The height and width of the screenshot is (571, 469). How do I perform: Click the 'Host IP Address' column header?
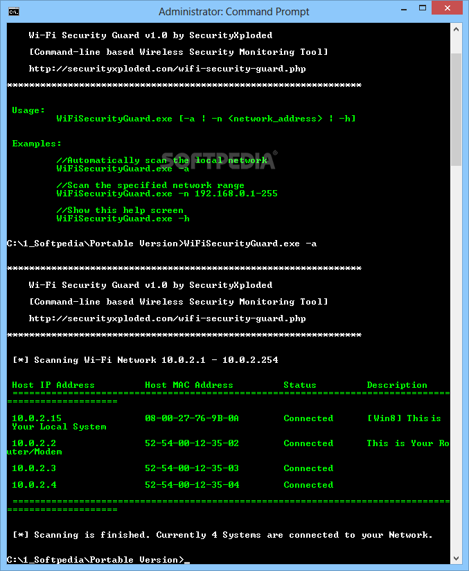click(53, 385)
